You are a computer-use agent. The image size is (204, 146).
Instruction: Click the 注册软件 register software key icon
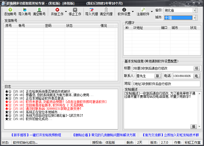click(143, 10)
